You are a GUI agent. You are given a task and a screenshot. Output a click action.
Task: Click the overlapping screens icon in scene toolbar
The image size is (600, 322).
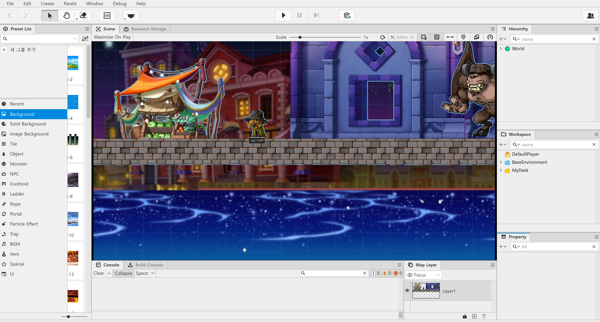point(476,37)
